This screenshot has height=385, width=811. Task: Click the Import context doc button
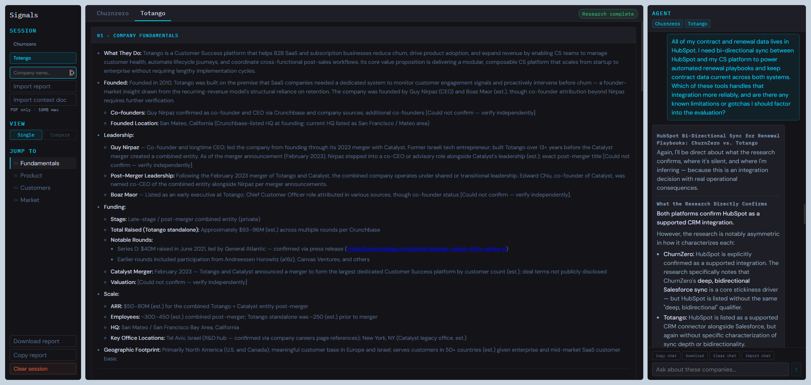(43, 100)
